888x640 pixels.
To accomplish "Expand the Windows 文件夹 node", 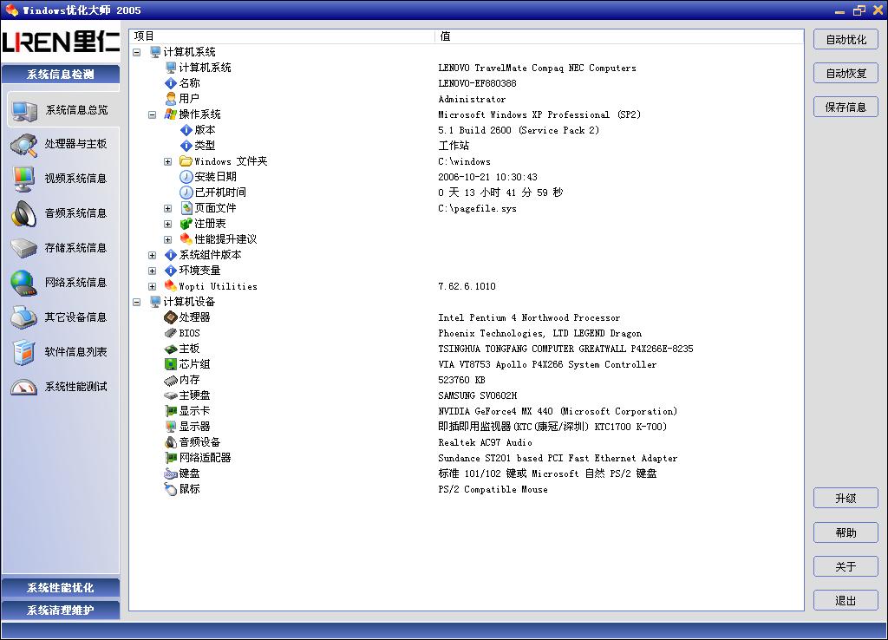I will pos(167,161).
